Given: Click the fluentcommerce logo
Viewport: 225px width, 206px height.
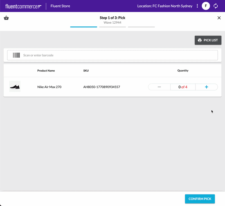Looking at the screenshot, I should coord(23,6).
